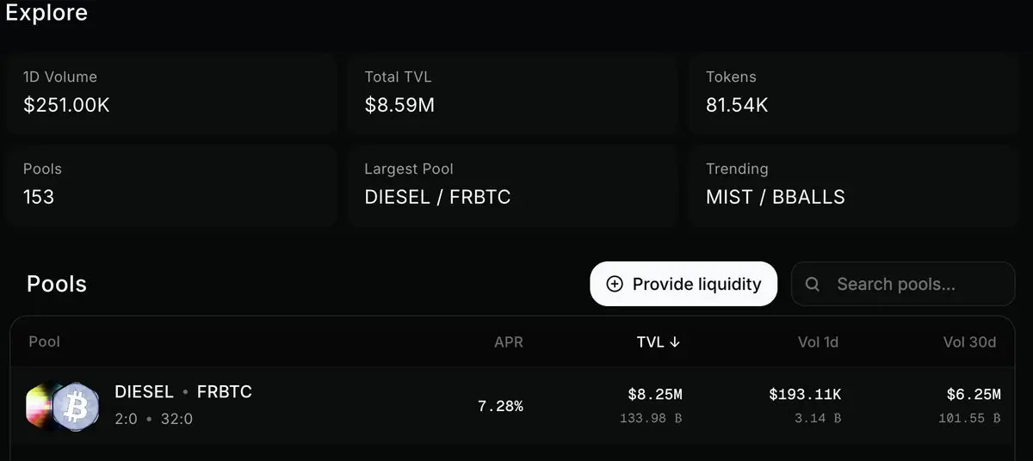This screenshot has width=1033, height=461.
Task: Click the Pool column header
Action: click(45, 341)
